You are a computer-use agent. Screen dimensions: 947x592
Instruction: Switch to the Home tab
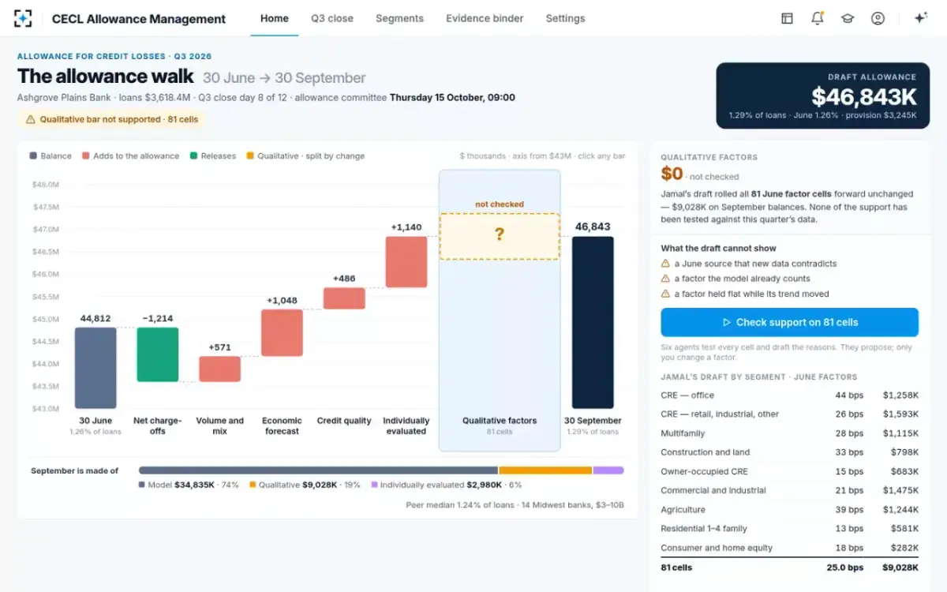tap(275, 18)
